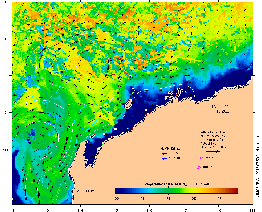Click the 'Altimetric sealevel' legend text

(214, 132)
